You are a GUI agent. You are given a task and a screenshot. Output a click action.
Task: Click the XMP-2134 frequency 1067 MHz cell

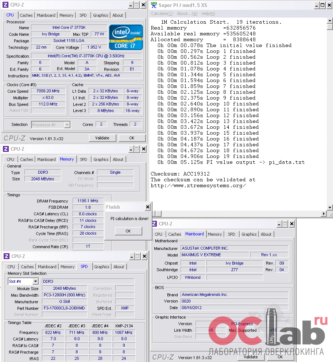point(124,332)
